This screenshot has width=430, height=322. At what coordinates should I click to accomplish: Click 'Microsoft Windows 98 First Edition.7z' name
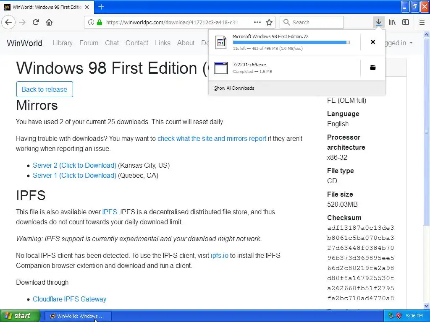tap(270, 36)
